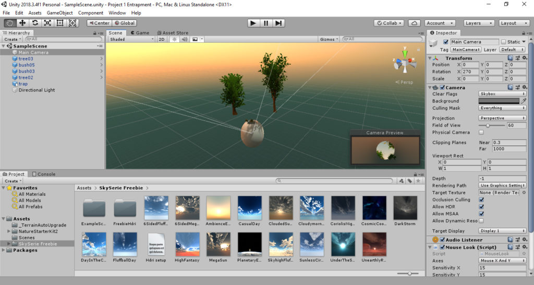Click the Account button
The width and height of the screenshot is (534, 285).
(440, 23)
